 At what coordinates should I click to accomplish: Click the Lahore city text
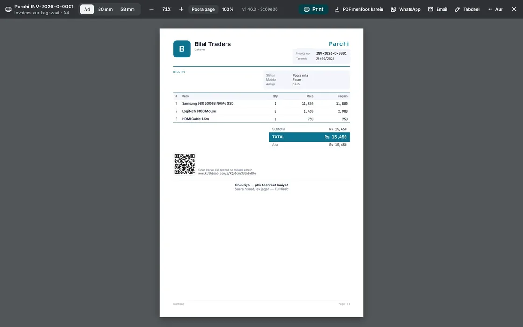[x=199, y=50]
